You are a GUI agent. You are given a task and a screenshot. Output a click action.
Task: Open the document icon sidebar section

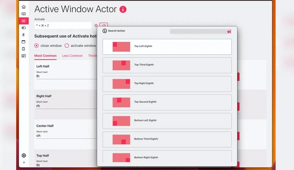24,49
